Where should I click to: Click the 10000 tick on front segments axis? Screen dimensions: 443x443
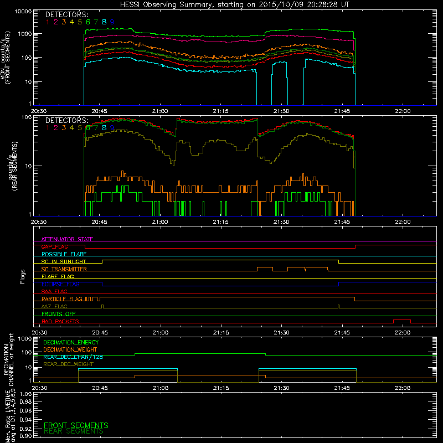coord(23,12)
